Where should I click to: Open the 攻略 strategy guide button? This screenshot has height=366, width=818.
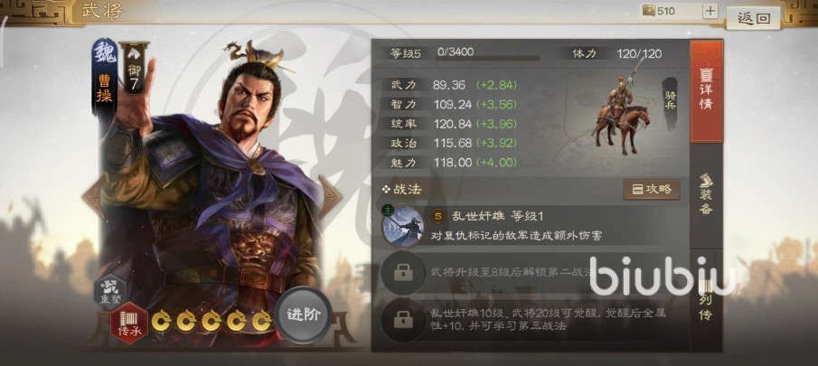[652, 189]
